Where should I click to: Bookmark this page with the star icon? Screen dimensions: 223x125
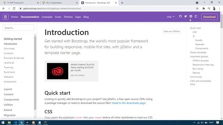click(x=197, y=8)
